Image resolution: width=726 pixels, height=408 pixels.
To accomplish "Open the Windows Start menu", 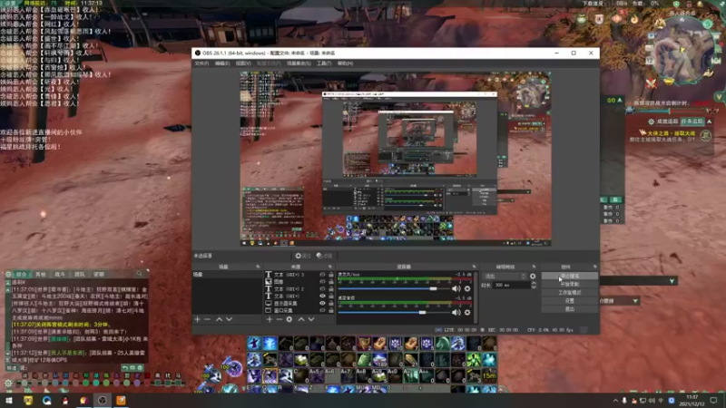I will [x=9, y=400].
